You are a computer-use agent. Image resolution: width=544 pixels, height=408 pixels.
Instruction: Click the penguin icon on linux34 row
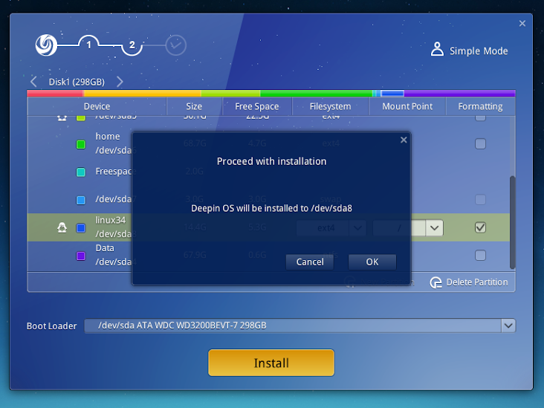62,227
